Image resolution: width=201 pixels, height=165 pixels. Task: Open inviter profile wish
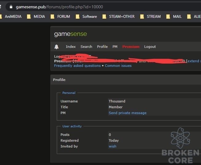(113, 146)
